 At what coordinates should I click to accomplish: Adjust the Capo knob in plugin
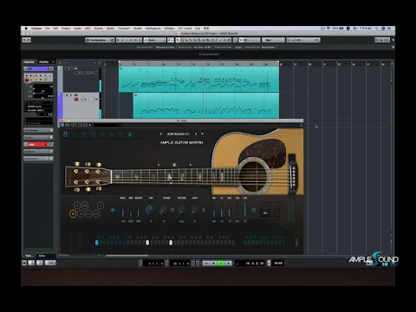point(194,210)
